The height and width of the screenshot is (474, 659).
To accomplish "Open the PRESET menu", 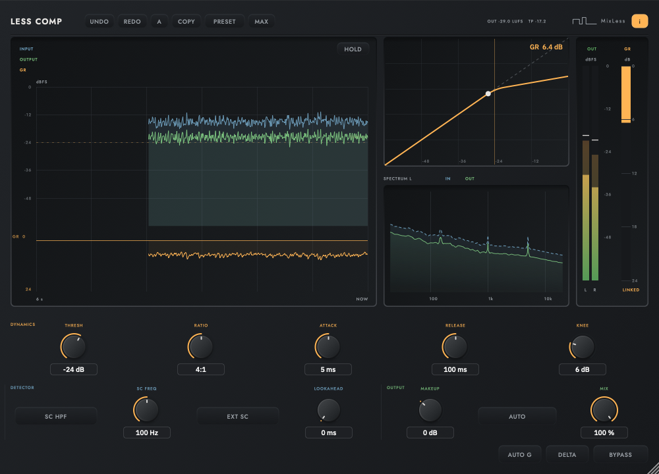I will tap(225, 22).
